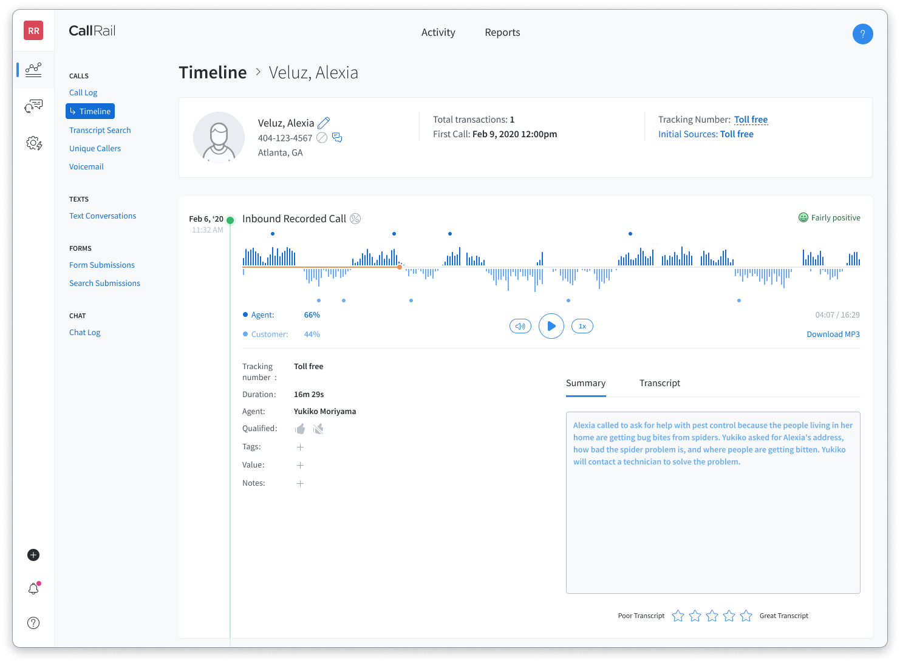Viewport: 900px width, 663px height.
Task: Open Reports from the top navigation
Action: pos(502,32)
